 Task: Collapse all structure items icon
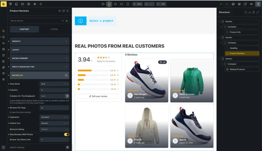click(x=258, y=12)
